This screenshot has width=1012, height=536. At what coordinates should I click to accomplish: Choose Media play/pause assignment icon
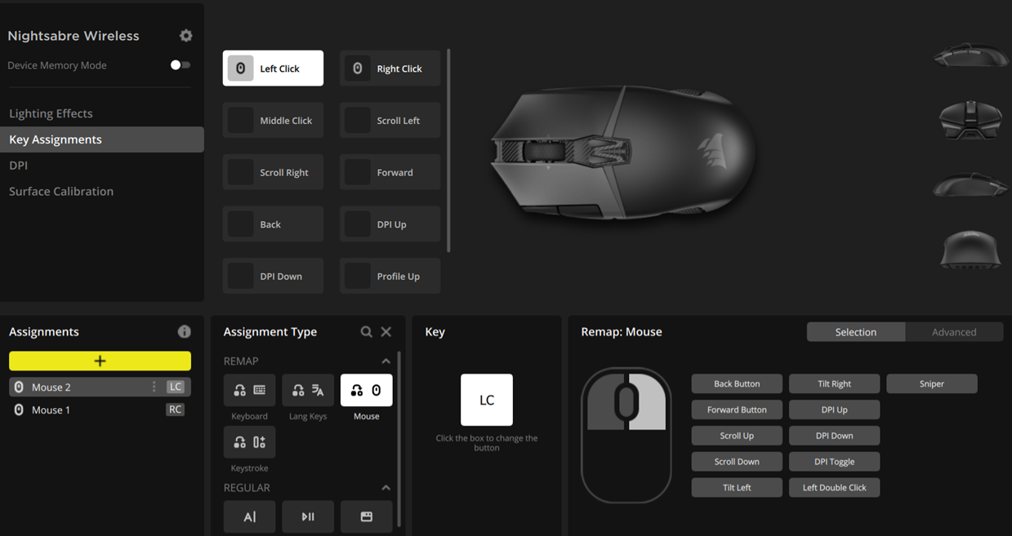point(308,516)
